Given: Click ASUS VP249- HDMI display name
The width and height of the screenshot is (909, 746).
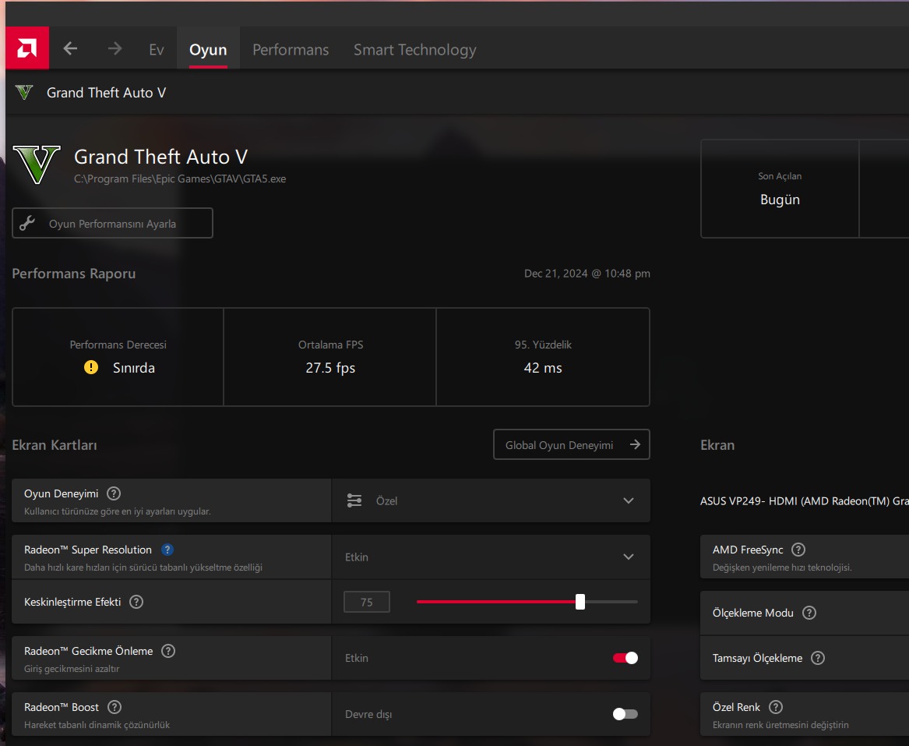Looking at the screenshot, I should pyautogui.click(x=804, y=501).
